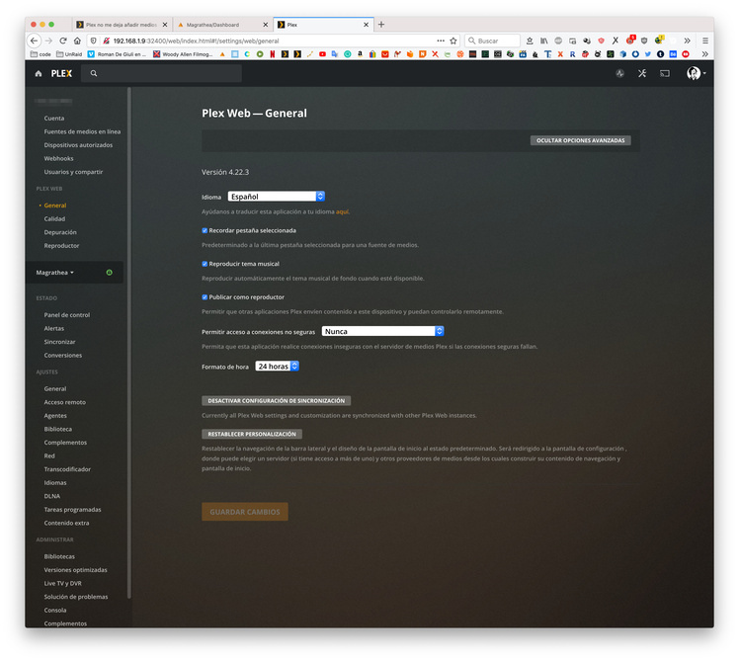The width and height of the screenshot is (739, 661).
Task: Open the Idioma Español dropdown
Action: tap(277, 197)
